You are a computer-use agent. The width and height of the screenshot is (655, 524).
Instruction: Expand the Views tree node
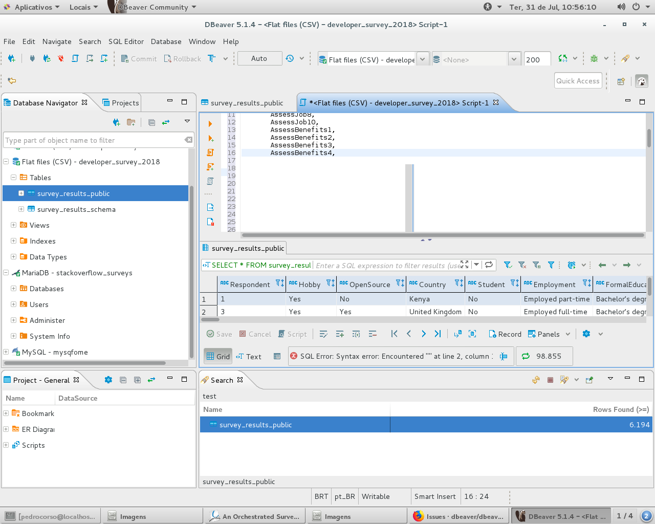(13, 225)
